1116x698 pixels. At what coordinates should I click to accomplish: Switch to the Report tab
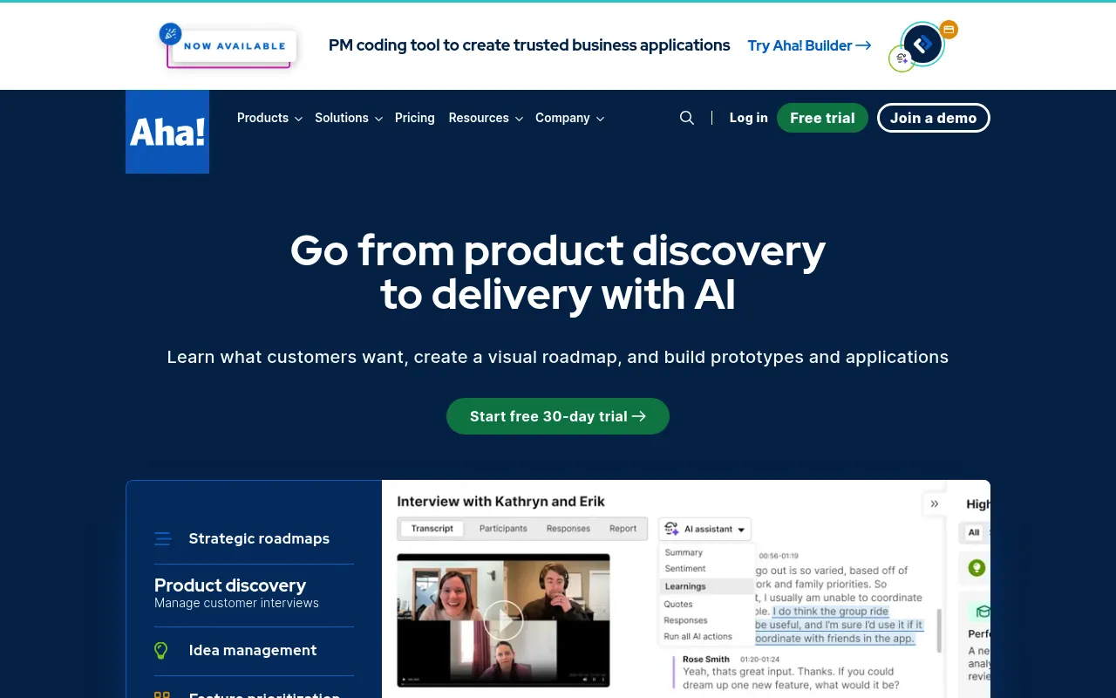click(623, 529)
